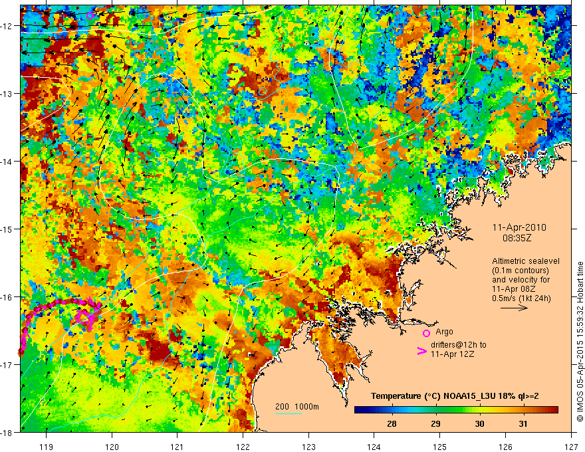Click the temperature color scale bar

(456, 410)
